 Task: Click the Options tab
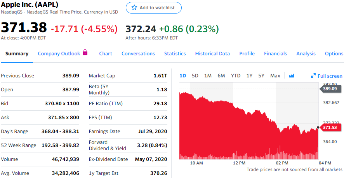(x=334, y=54)
